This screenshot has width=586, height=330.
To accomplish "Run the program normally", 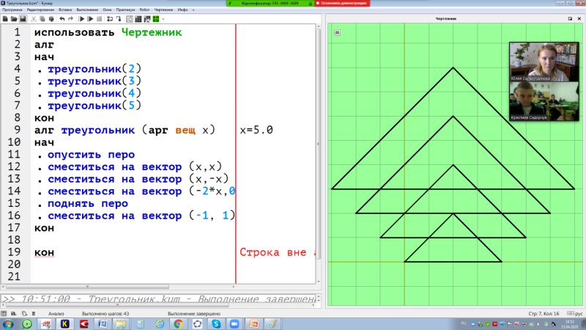I will pyautogui.click(x=81, y=19).
